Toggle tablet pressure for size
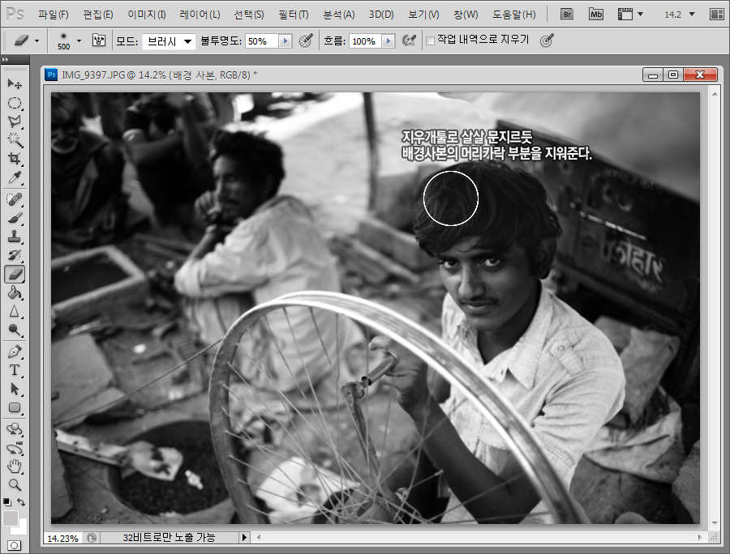This screenshot has height=554, width=730. (547, 40)
